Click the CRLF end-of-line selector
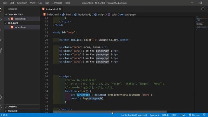The image size is (208, 117). click(x=174, y=115)
